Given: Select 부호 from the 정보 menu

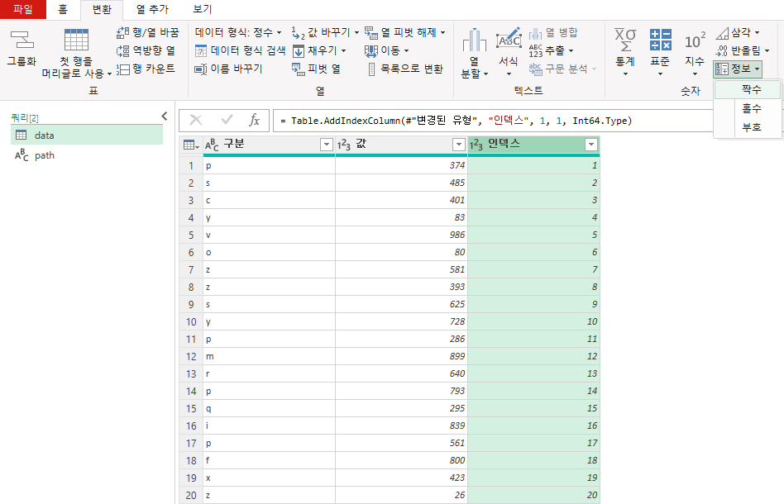Looking at the screenshot, I should (x=748, y=127).
